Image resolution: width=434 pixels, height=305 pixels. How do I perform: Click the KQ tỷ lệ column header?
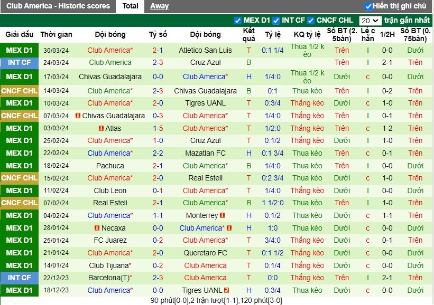click(307, 34)
